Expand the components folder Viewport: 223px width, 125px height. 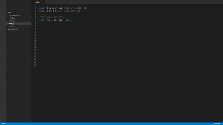click(x=14, y=15)
